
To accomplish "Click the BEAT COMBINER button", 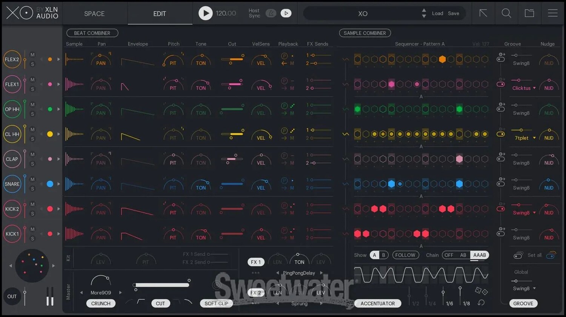I will (92, 33).
